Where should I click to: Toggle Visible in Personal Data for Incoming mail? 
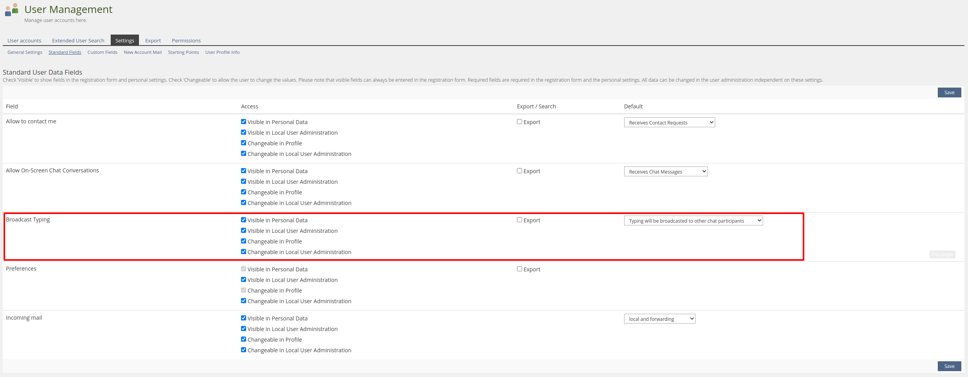coord(243,318)
